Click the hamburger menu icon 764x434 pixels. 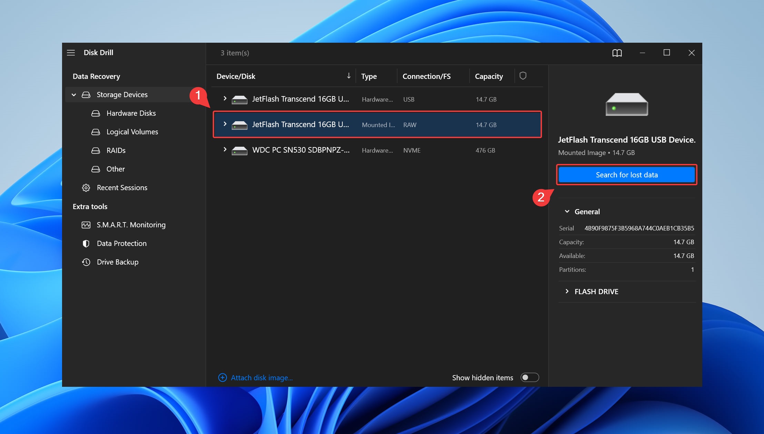point(71,52)
